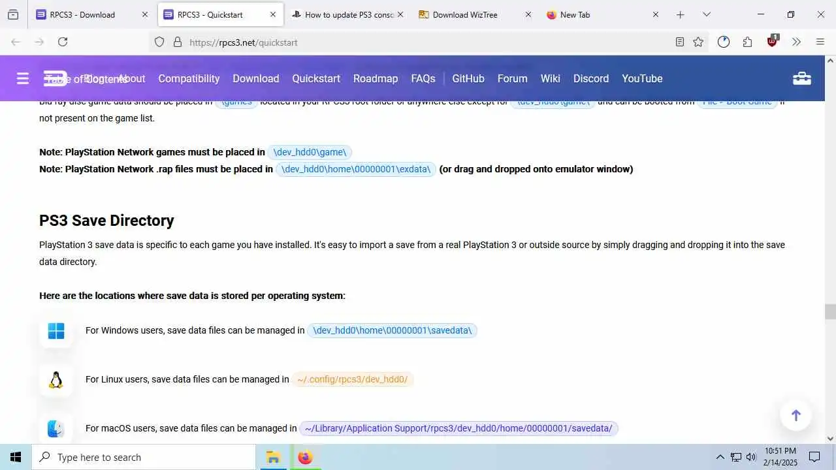Toggle reader view for this page

680,42
